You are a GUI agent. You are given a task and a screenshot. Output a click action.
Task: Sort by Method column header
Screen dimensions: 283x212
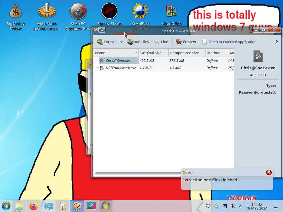pyautogui.click(x=216, y=53)
